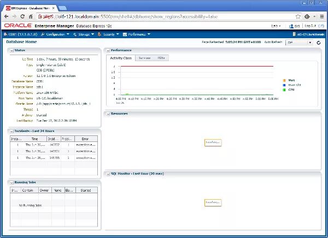The image size is (328, 238).
Task: Refresh the page with the circular arrow
Action: 319,43
